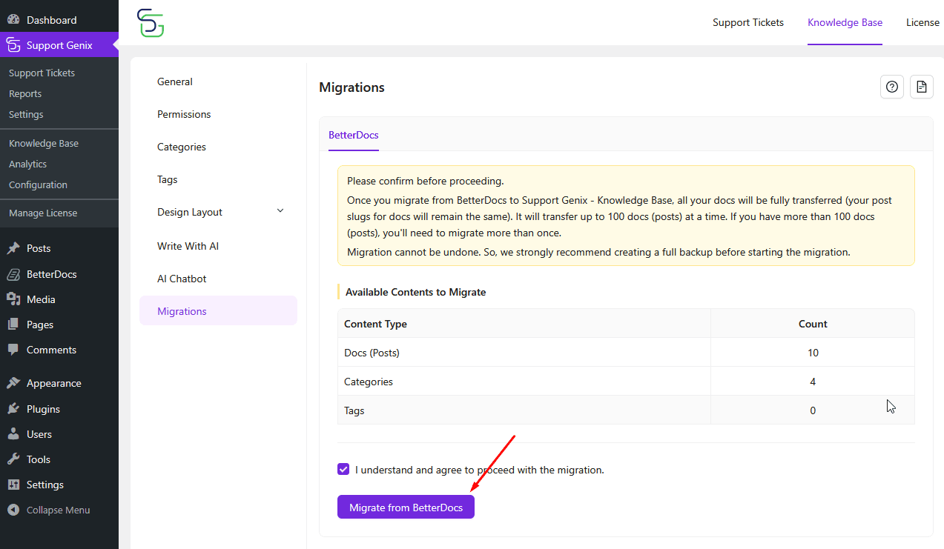The image size is (944, 549).
Task: Select the BetterDocs migration tab
Action: pos(354,135)
